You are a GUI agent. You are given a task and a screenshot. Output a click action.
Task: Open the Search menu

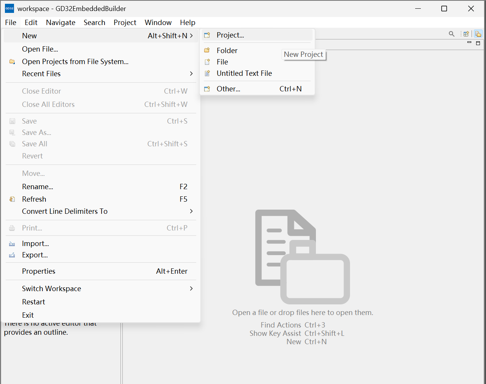pyautogui.click(x=94, y=22)
